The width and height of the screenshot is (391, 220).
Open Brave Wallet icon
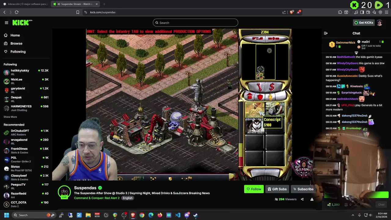click(x=368, y=12)
